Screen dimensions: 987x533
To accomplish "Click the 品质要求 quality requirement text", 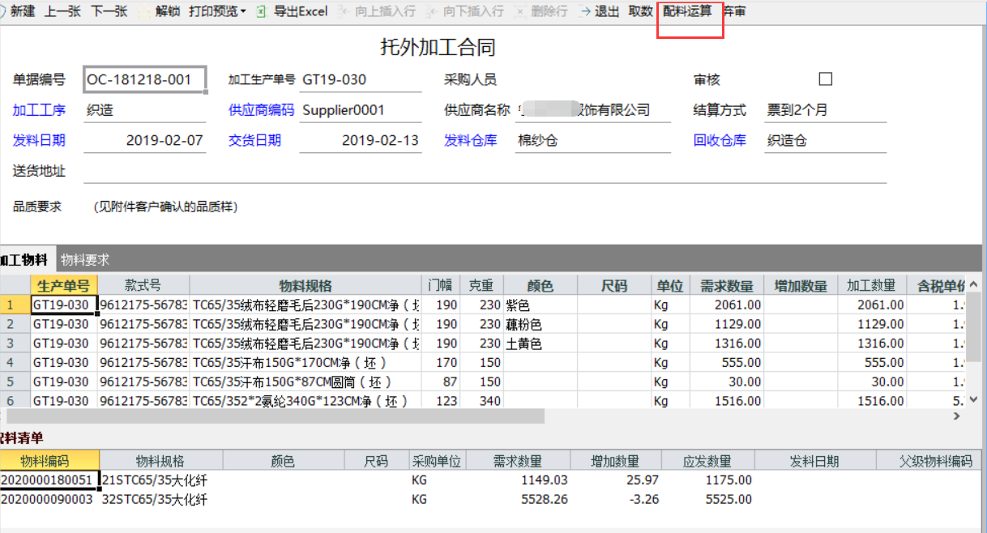I will 166,207.
